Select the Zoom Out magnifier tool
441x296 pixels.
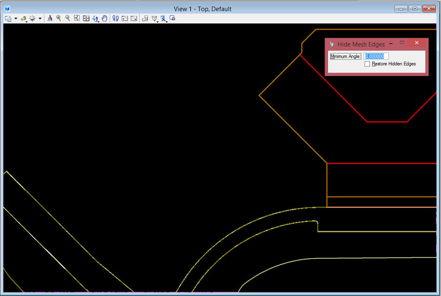coord(68,18)
